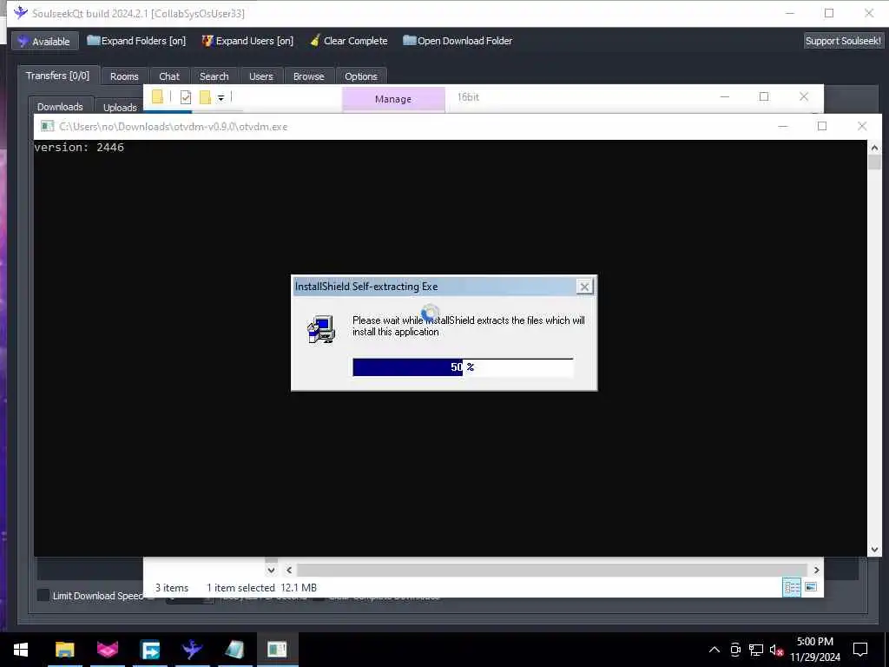The image size is (889, 667).
Task: Click the network status tray icon
Action: 756,650
